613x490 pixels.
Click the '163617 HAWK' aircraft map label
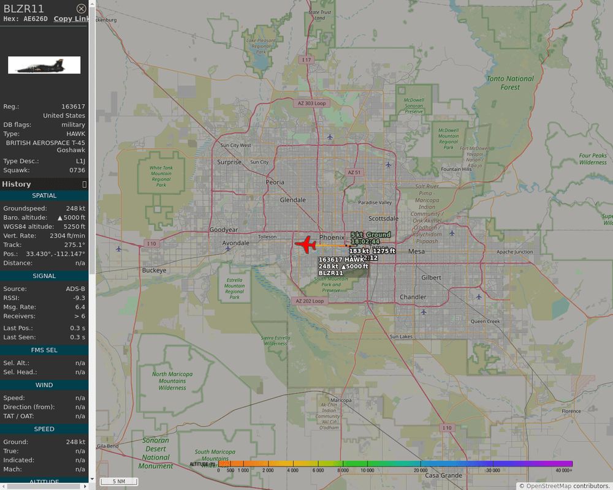341,260
